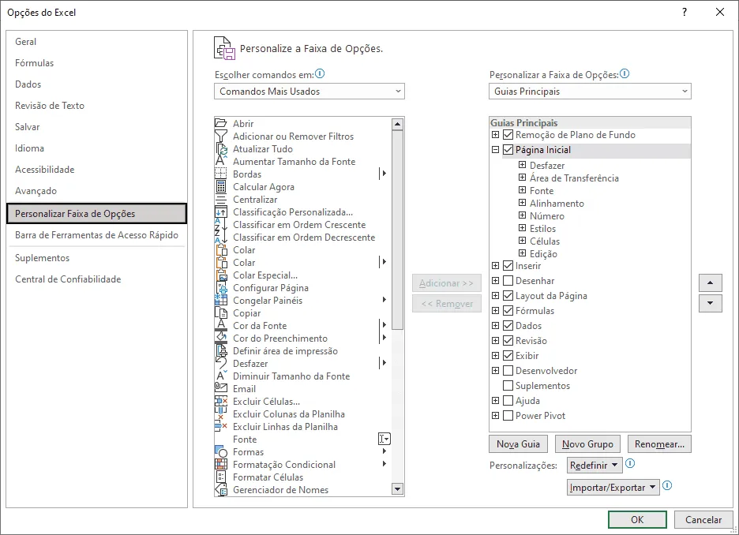This screenshot has height=535, width=739.
Task: Click the commands list vertical scrollbar thumb
Action: click(x=397, y=230)
